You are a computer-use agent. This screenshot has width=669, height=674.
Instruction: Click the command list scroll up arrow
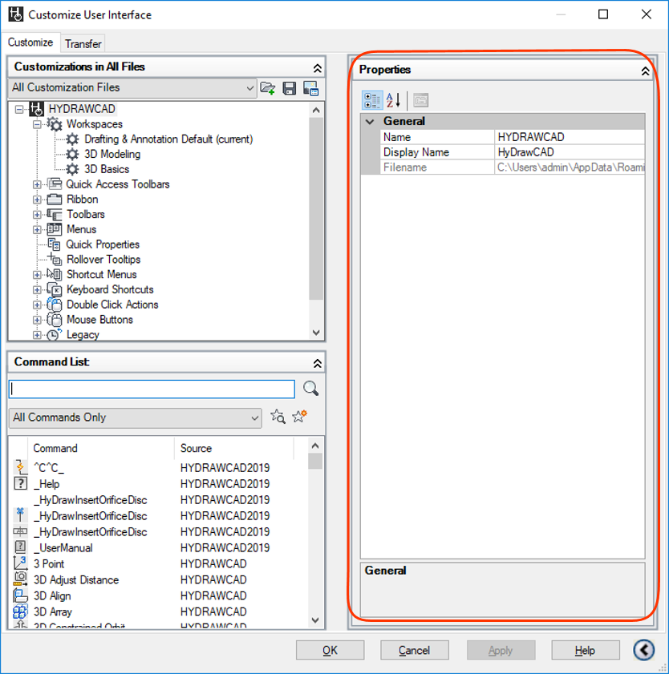click(x=315, y=446)
